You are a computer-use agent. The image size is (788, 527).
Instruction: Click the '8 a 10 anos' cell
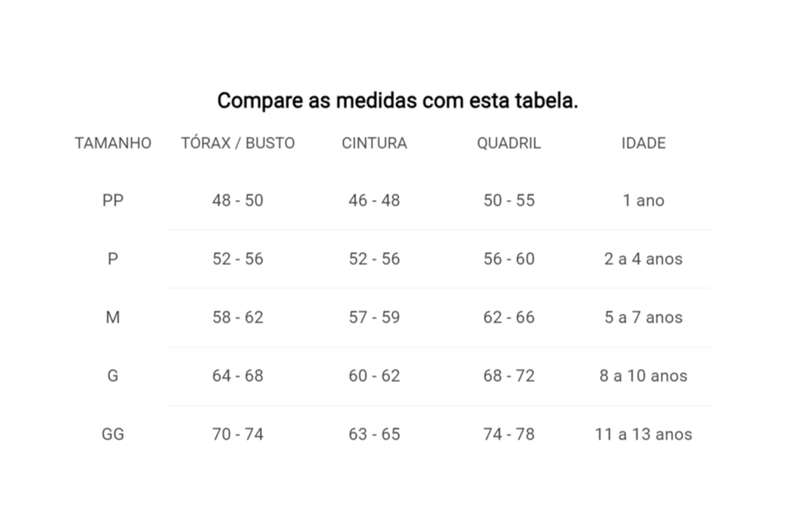click(644, 375)
